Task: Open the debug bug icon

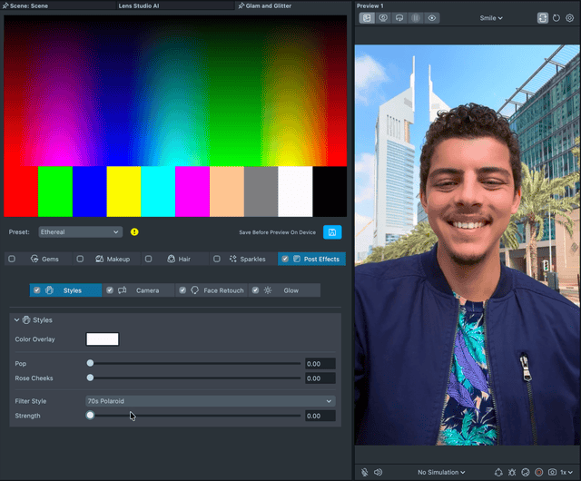Action: click(x=513, y=472)
